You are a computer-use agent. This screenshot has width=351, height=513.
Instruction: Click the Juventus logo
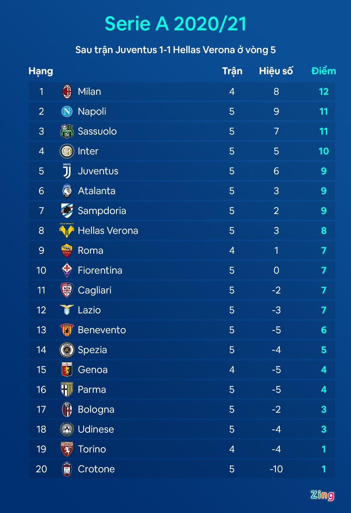(67, 171)
